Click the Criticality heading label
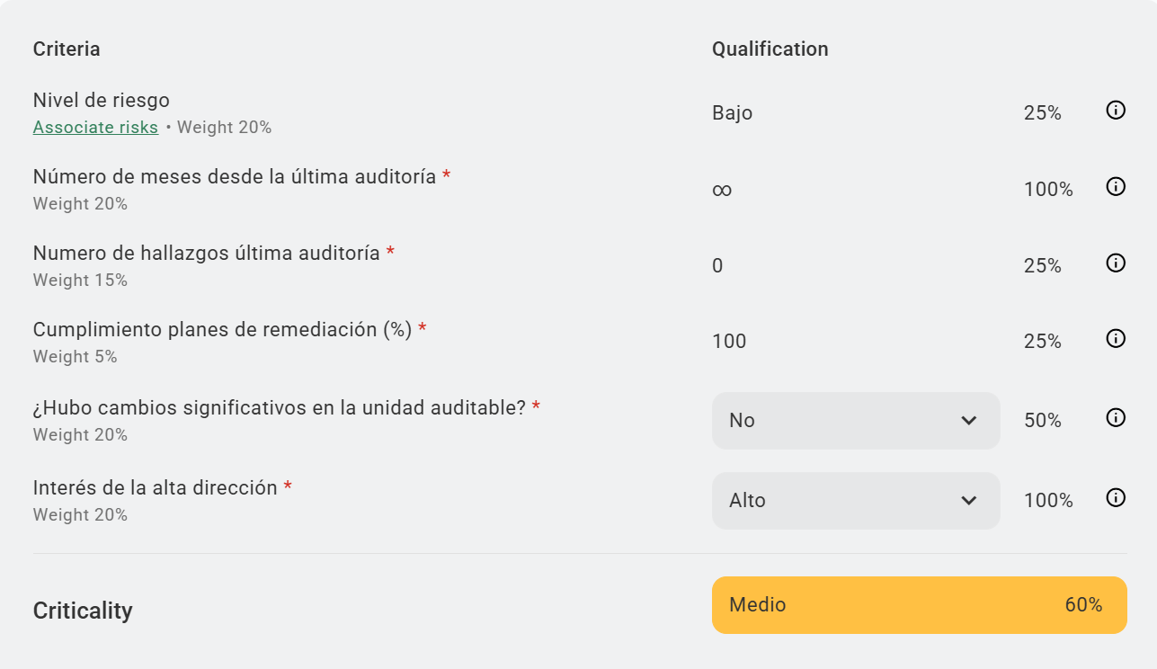This screenshot has height=669, width=1157. point(83,611)
